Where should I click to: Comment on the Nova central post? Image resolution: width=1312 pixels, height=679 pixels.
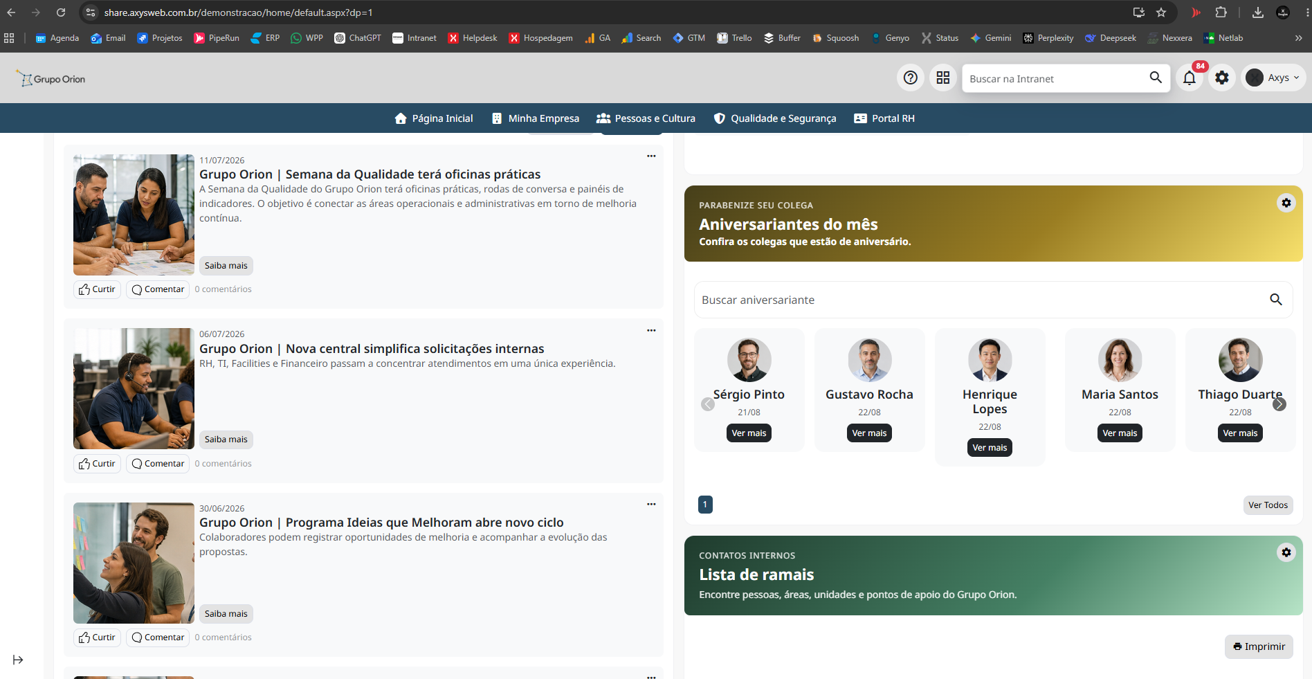coord(158,464)
